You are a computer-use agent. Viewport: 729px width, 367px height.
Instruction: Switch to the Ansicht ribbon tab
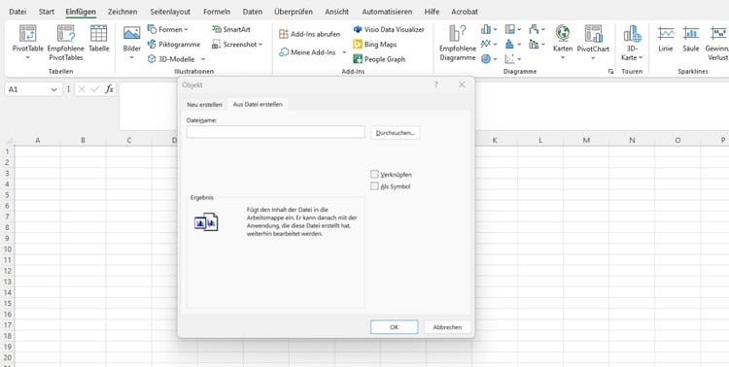336,12
